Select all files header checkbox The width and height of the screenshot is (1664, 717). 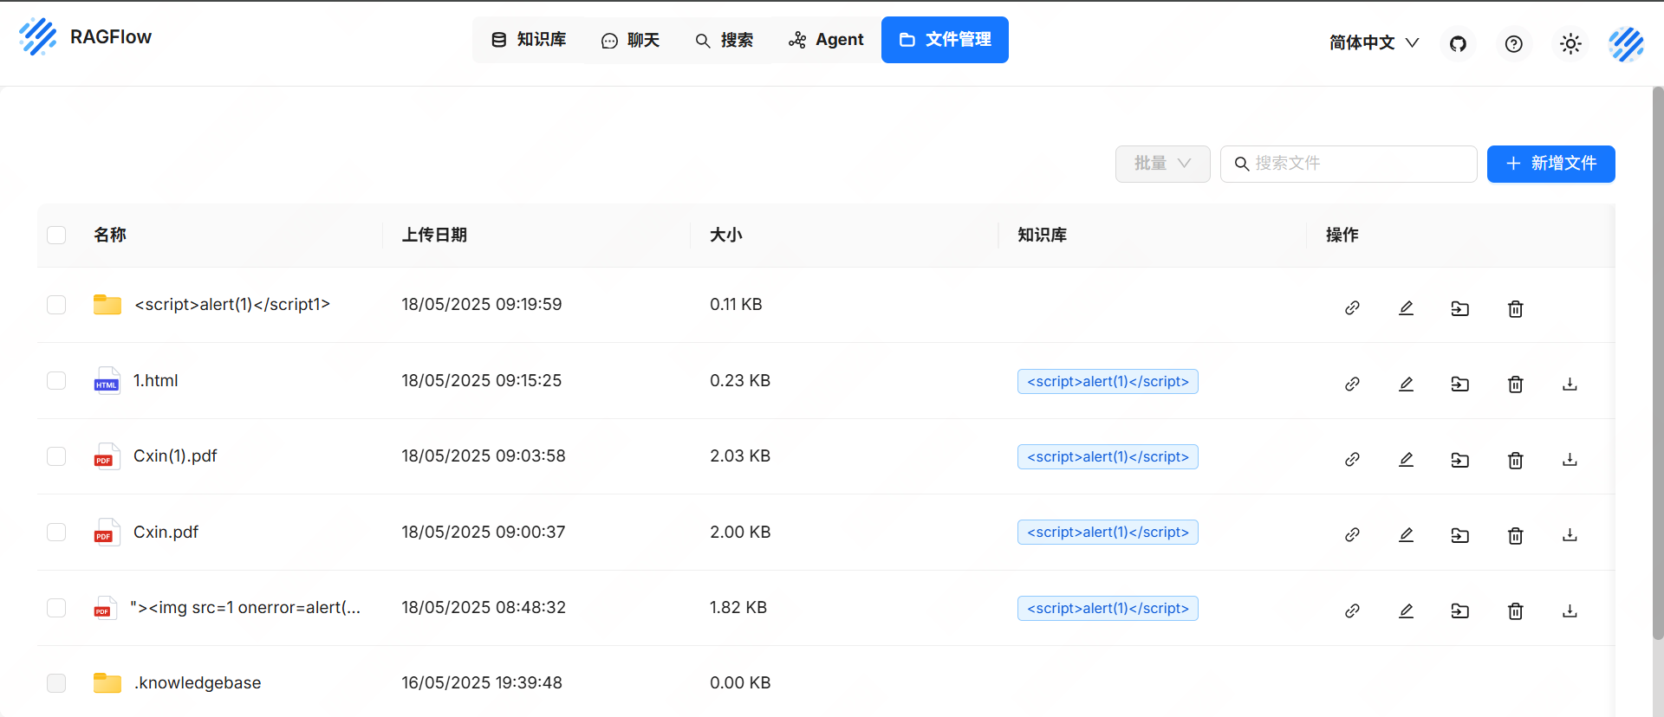(56, 235)
